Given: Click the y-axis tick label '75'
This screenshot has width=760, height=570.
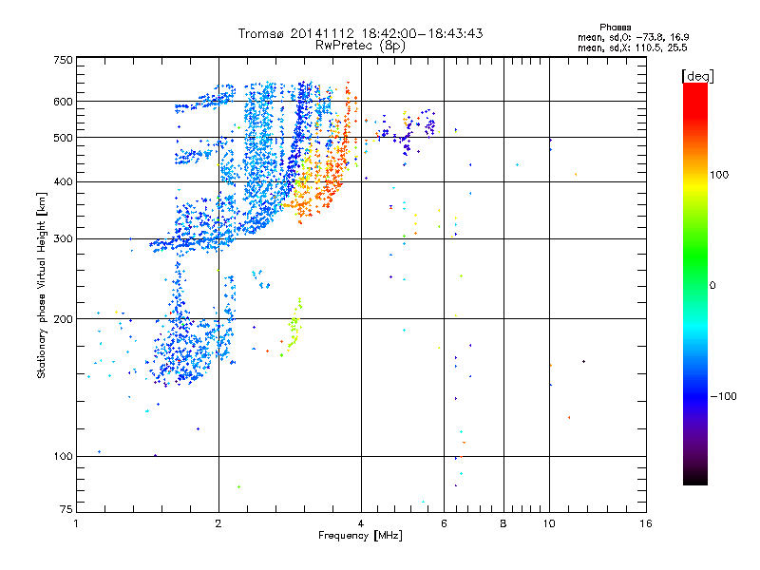Looking at the screenshot, I should [66, 509].
